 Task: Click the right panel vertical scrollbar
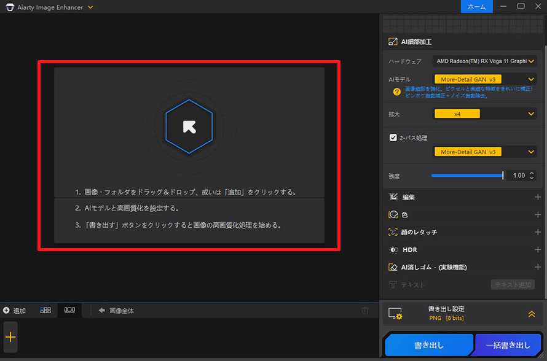click(545, 173)
